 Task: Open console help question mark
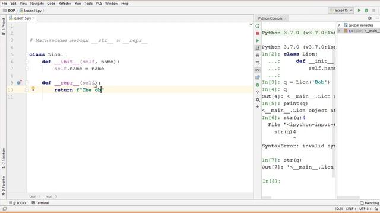[257, 92]
